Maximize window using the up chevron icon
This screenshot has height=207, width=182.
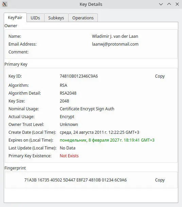169,4
